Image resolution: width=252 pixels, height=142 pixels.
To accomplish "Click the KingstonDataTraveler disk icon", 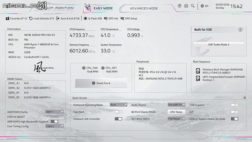I will coord(198,78).
